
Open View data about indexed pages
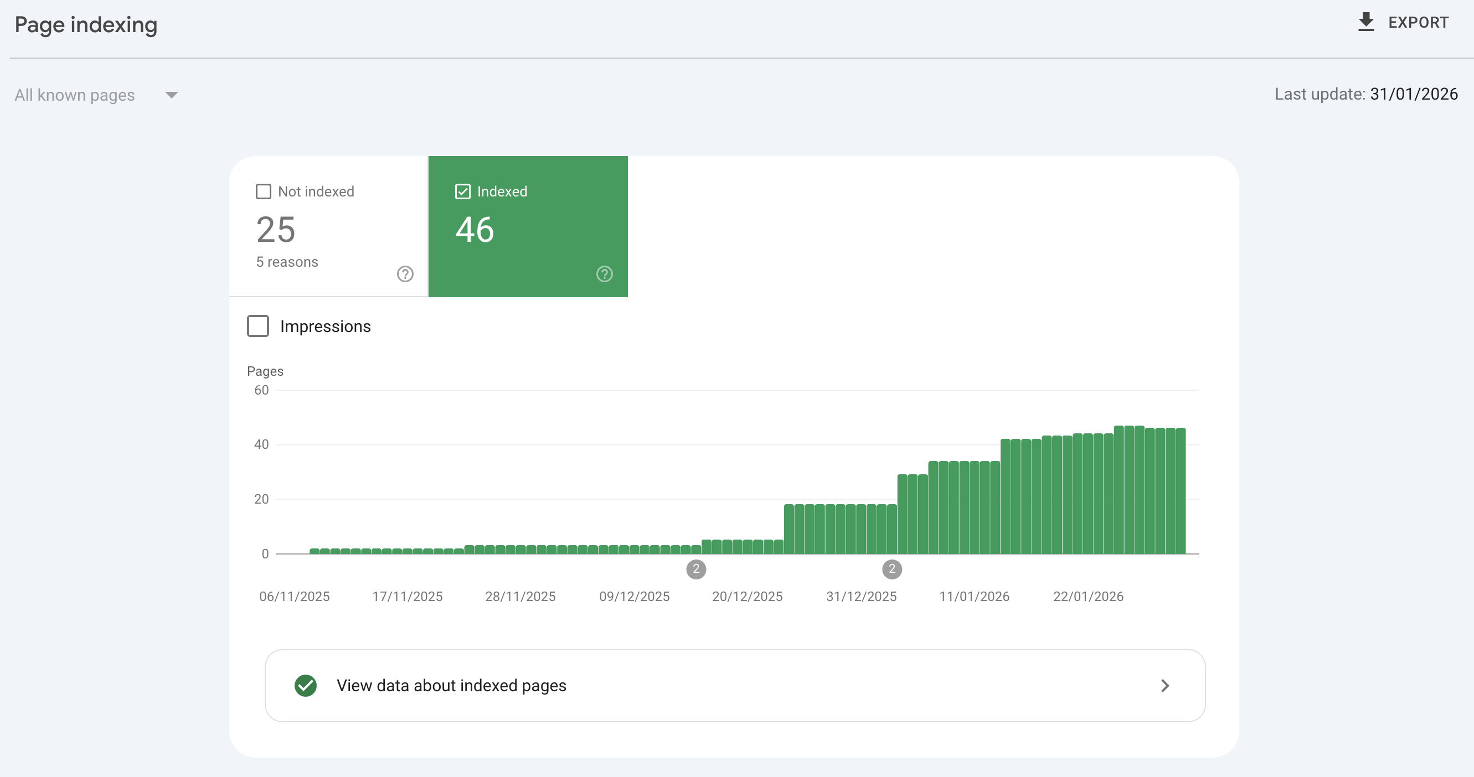(x=451, y=686)
